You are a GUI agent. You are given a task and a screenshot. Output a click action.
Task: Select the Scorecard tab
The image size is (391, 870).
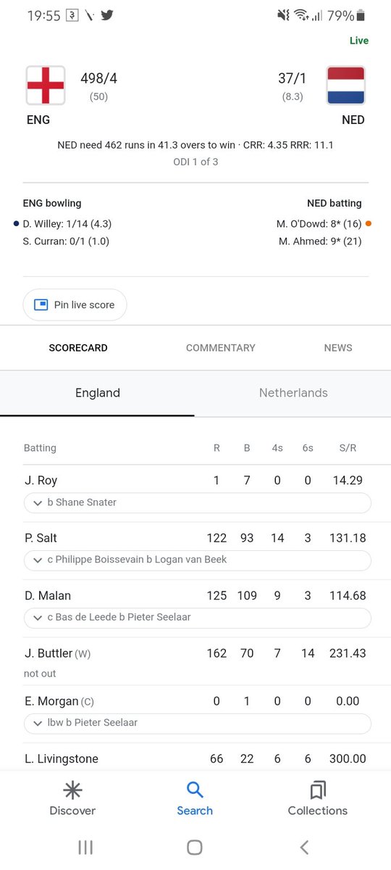tap(78, 348)
